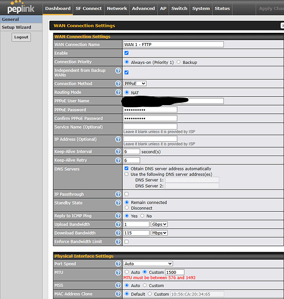Click the Confirm PPPoE Password field
The image size is (284, 299).
[150, 118]
